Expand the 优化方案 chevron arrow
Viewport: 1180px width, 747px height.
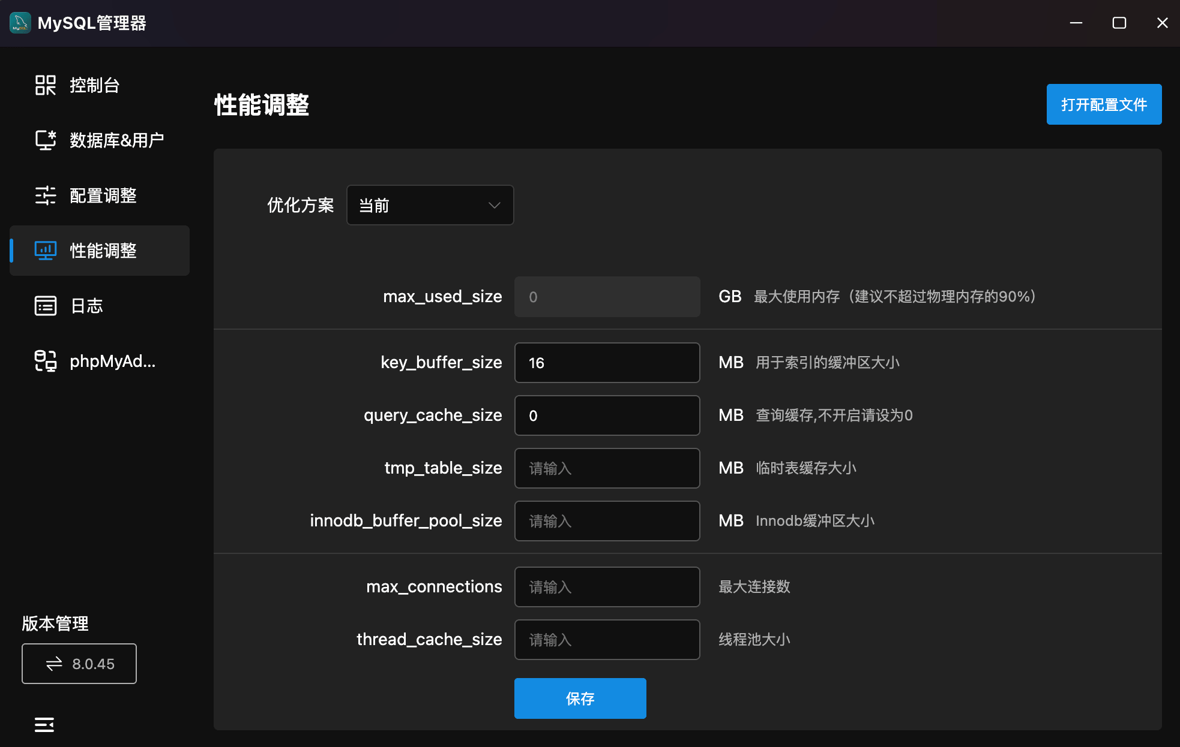pyautogui.click(x=494, y=205)
